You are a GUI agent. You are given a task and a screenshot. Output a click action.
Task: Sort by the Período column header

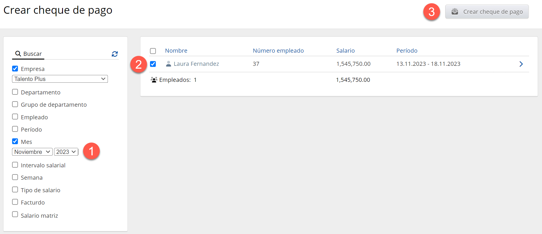click(x=407, y=51)
